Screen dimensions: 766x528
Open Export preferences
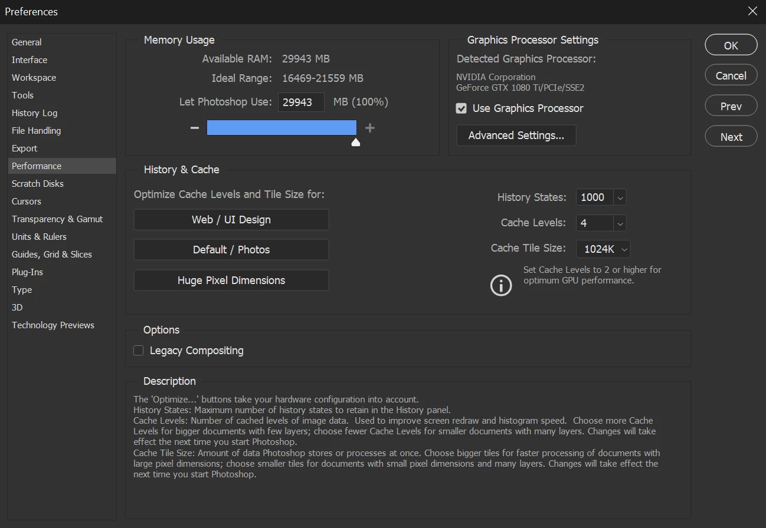tap(62, 148)
